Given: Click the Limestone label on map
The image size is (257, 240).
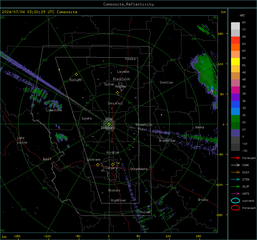Looking at the screenshot, I should coord(54,110).
